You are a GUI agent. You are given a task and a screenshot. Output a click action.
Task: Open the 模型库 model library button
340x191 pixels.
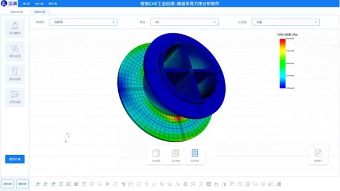tap(22, 184)
